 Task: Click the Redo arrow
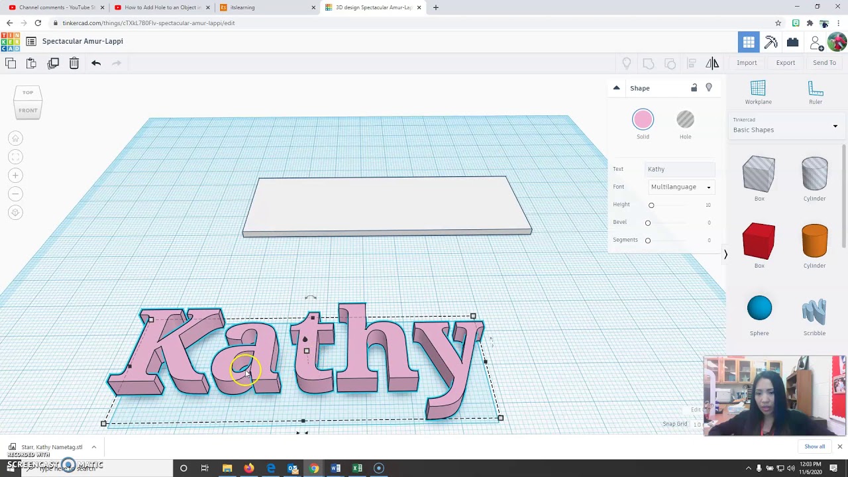coord(117,63)
